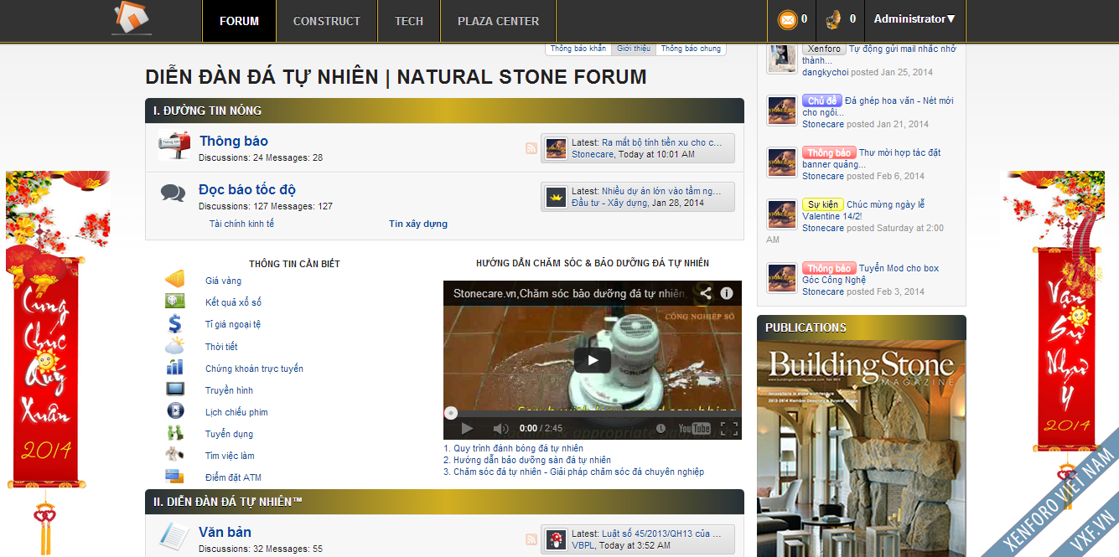This screenshot has height=557, width=1119.
Task: Open the PLAZA CENTER tab
Action: (499, 21)
